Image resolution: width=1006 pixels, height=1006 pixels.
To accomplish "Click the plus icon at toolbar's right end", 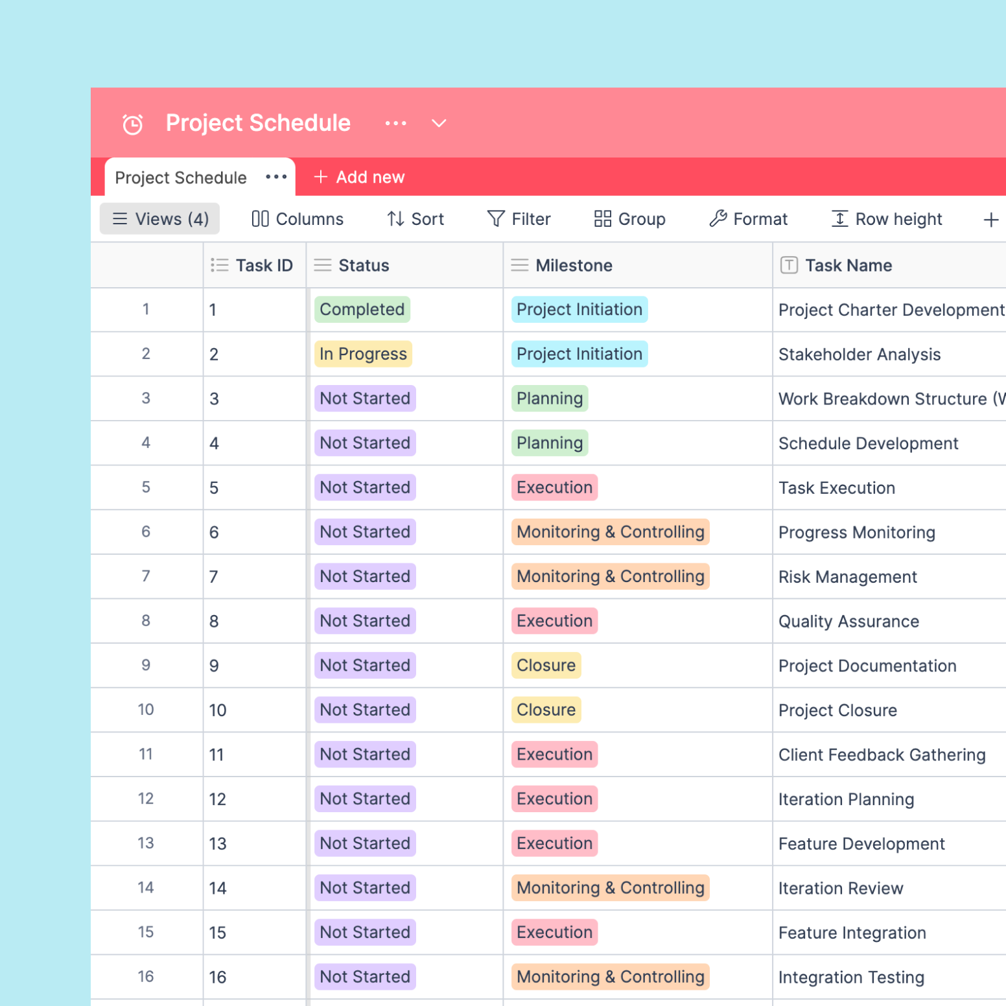I will 991,218.
